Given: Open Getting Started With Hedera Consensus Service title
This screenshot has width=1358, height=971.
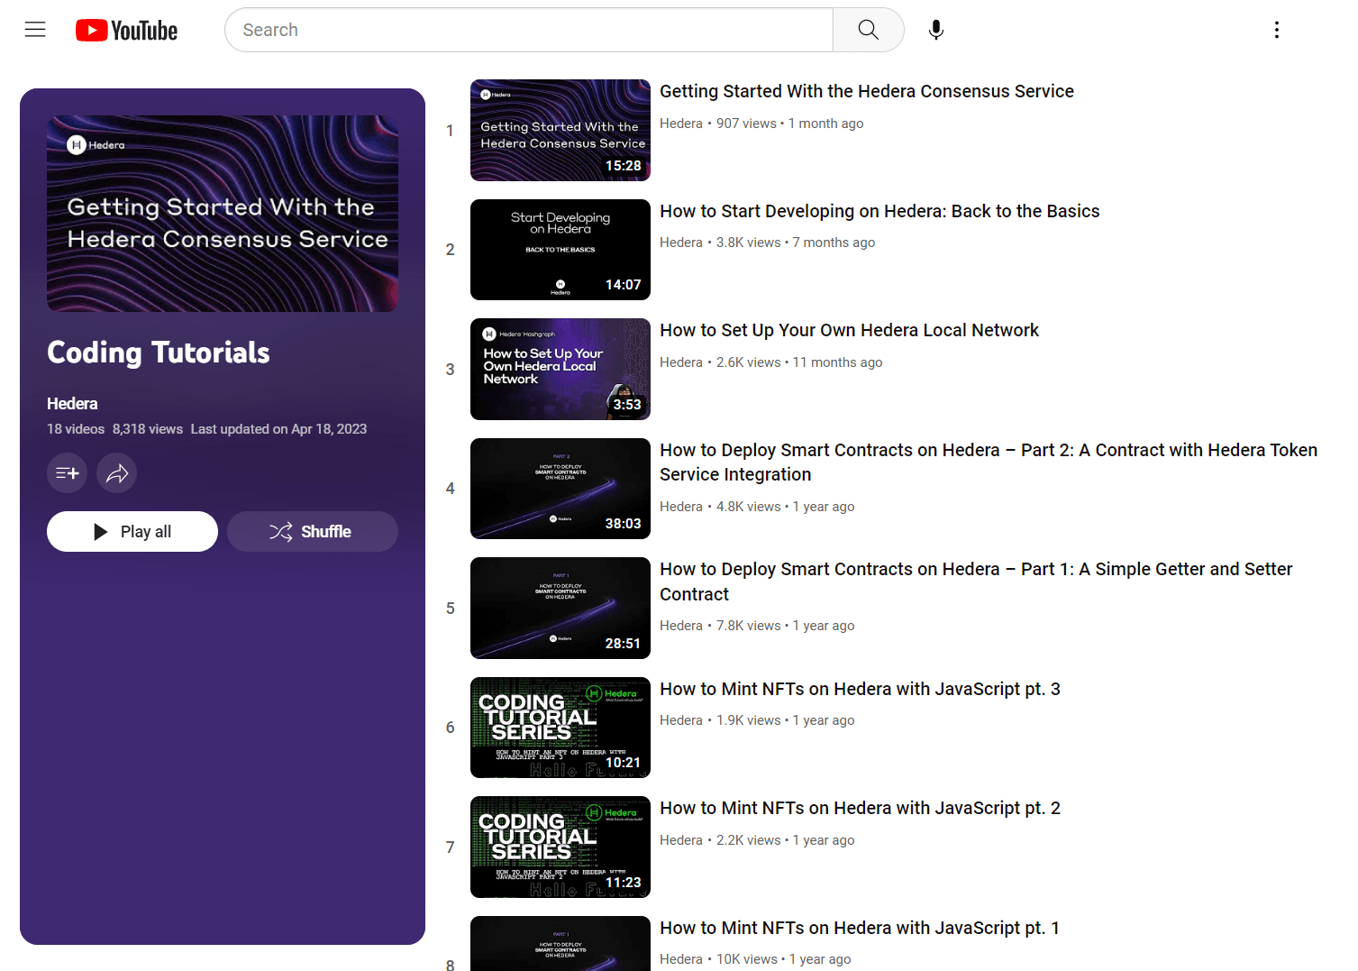Looking at the screenshot, I should click(866, 91).
